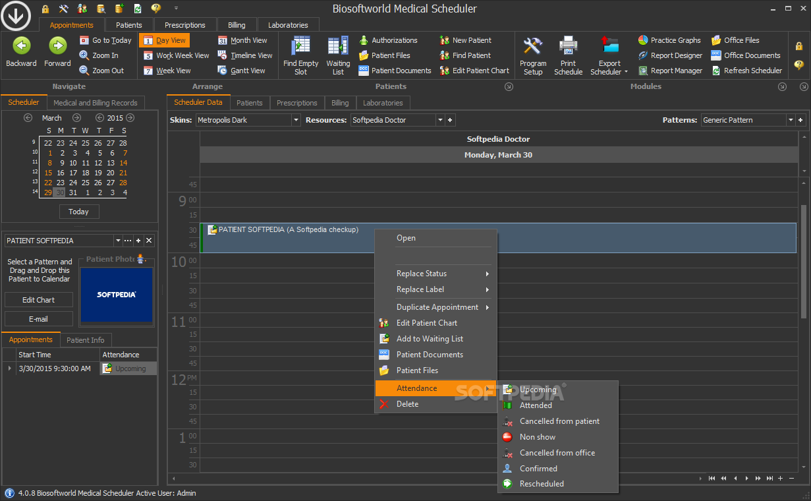
Task: Select March 17 in the mini calendar
Action: 72,173
